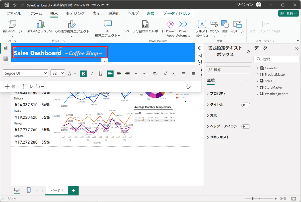This screenshot has height=202, width=301.
Task: Apply numbered list
Action: coord(193,73)
